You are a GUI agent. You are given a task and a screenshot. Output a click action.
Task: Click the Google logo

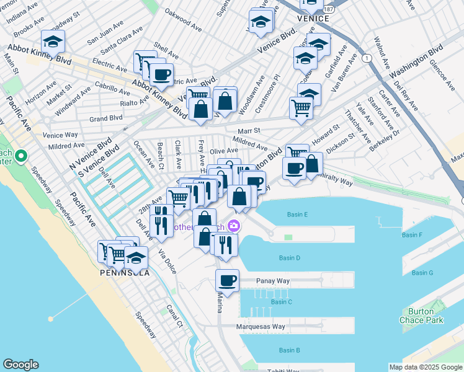click(21, 365)
